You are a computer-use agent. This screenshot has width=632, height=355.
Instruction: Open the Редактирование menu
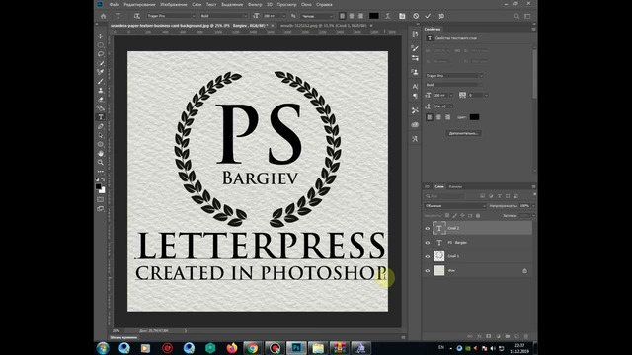(140, 4)
